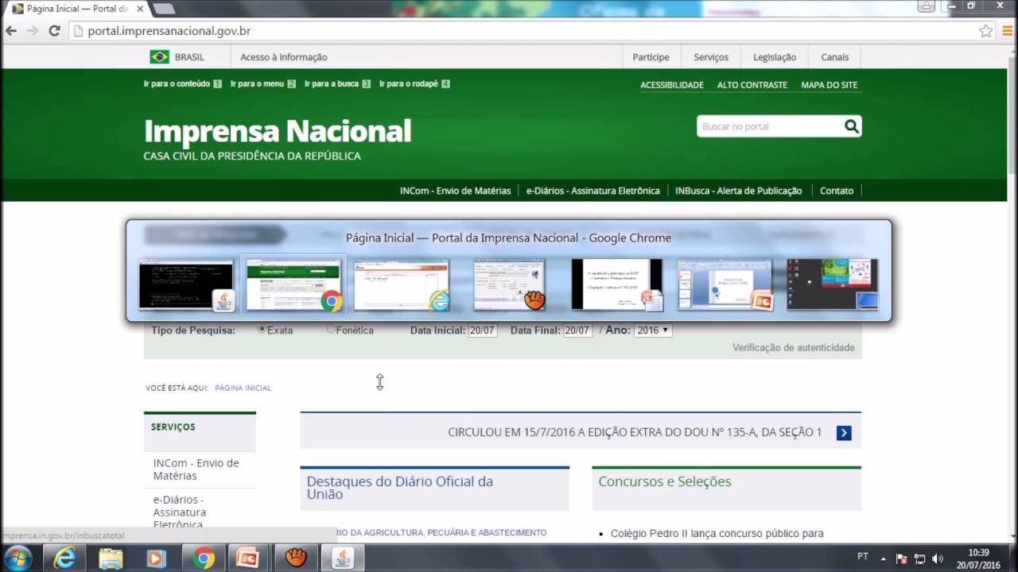Open the Ano 2016 dropdown
1018x572 pixels.
coord(653,330)
